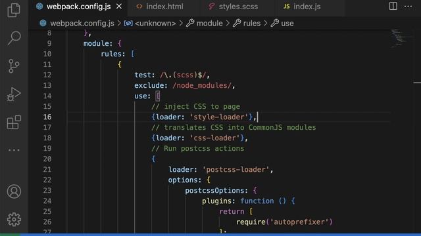Click the 'plugins:' property on line 24

coord(218,201)
